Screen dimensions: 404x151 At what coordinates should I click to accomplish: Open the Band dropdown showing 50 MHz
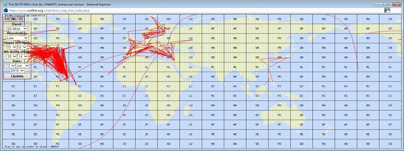17,29
